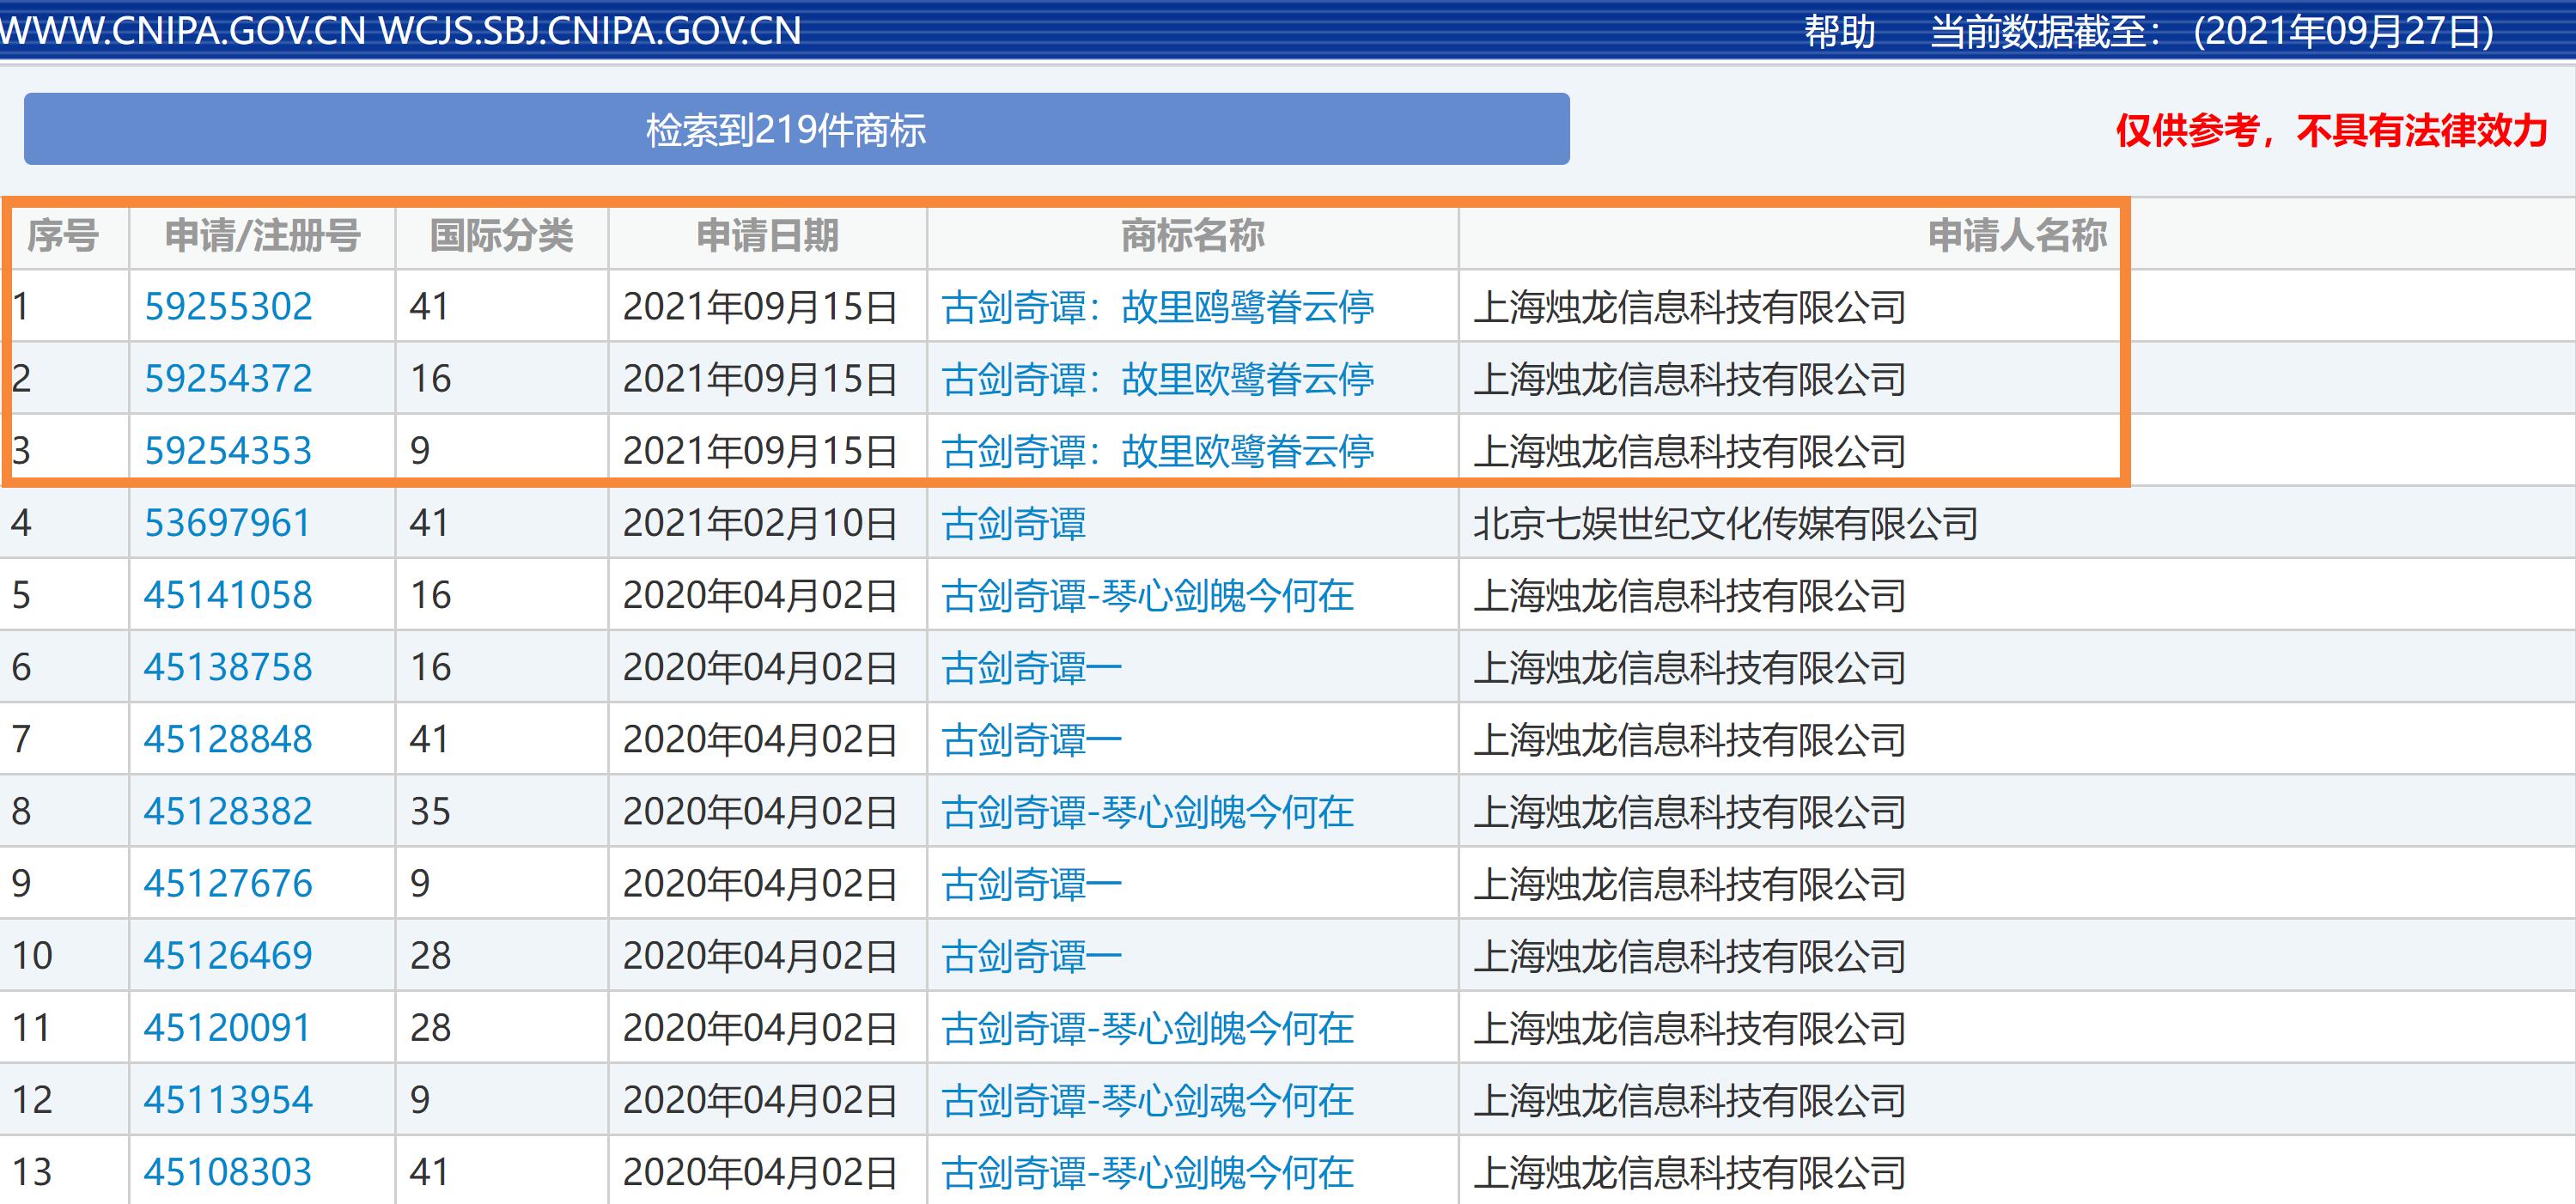This screenshot has height=1204, width=2576.
Task: Open application number 45113954
Action: [x=228, y=1100]
